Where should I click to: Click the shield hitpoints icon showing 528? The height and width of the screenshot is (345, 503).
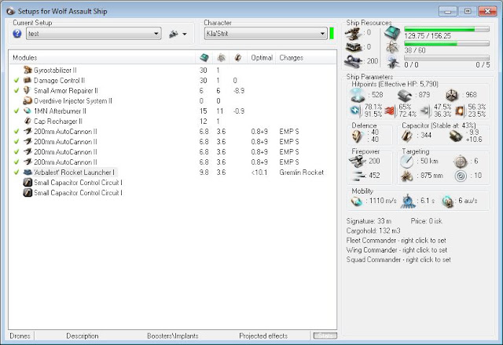pyautogui.click(x=358, y=95)
